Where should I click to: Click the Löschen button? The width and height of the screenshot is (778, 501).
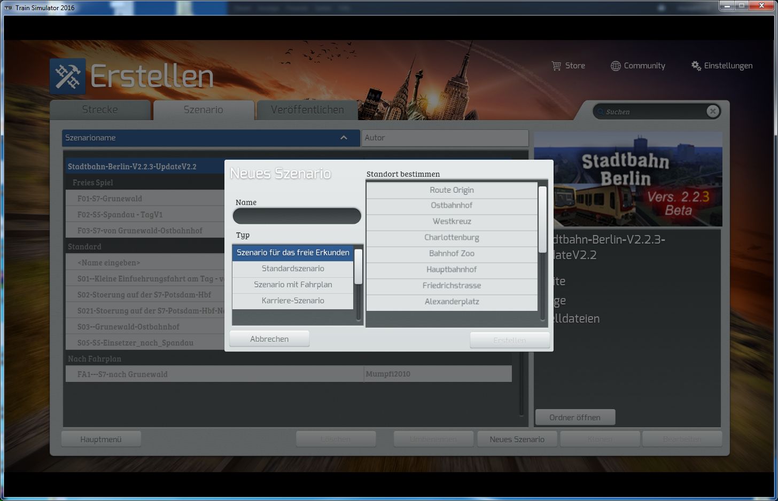pos(336,440)
